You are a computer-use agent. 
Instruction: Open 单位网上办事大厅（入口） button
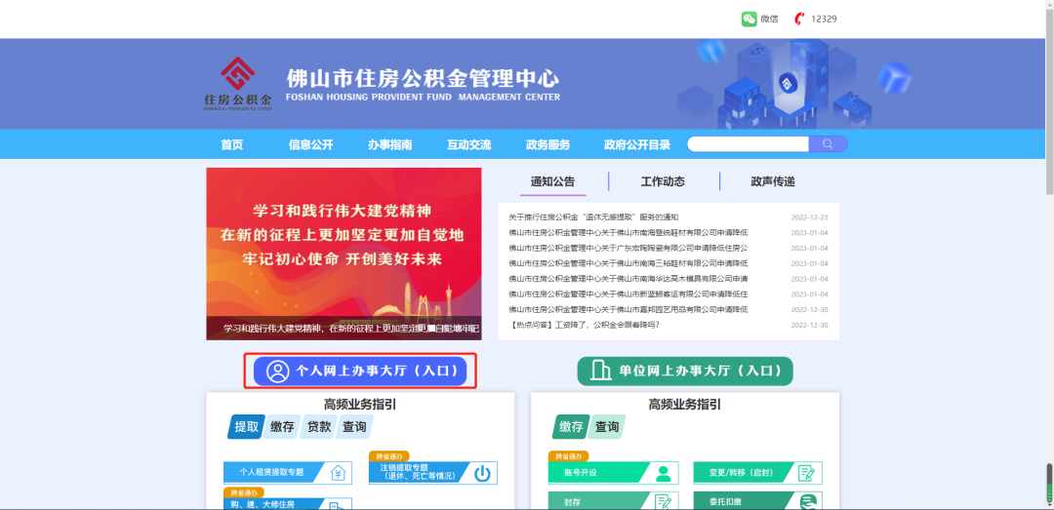click(x=685, y=371)
